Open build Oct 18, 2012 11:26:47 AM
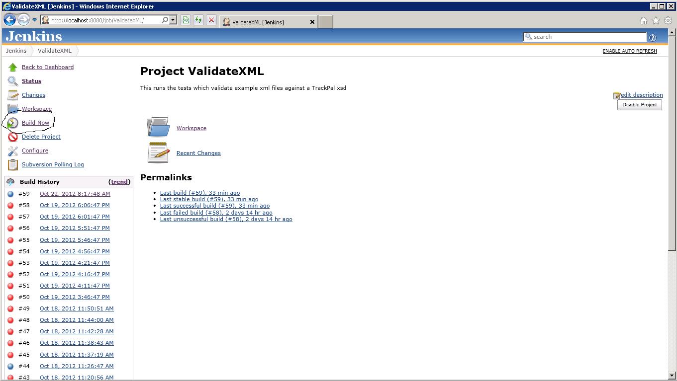The image size is (677, 381). tap(77, 366)
